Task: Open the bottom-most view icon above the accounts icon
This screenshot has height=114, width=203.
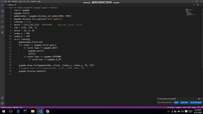Action: point(2,32)
